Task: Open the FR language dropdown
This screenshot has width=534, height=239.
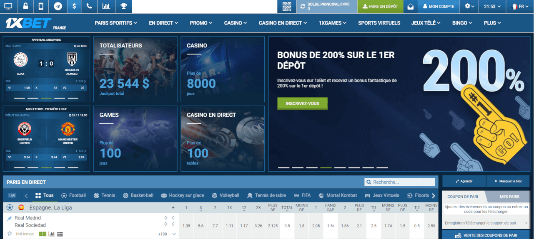Action: click(520, 6)
